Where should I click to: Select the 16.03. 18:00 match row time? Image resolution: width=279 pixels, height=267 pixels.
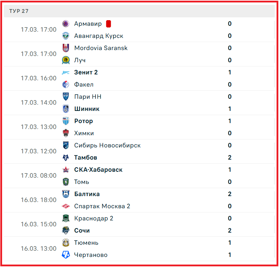coord(38,200)
